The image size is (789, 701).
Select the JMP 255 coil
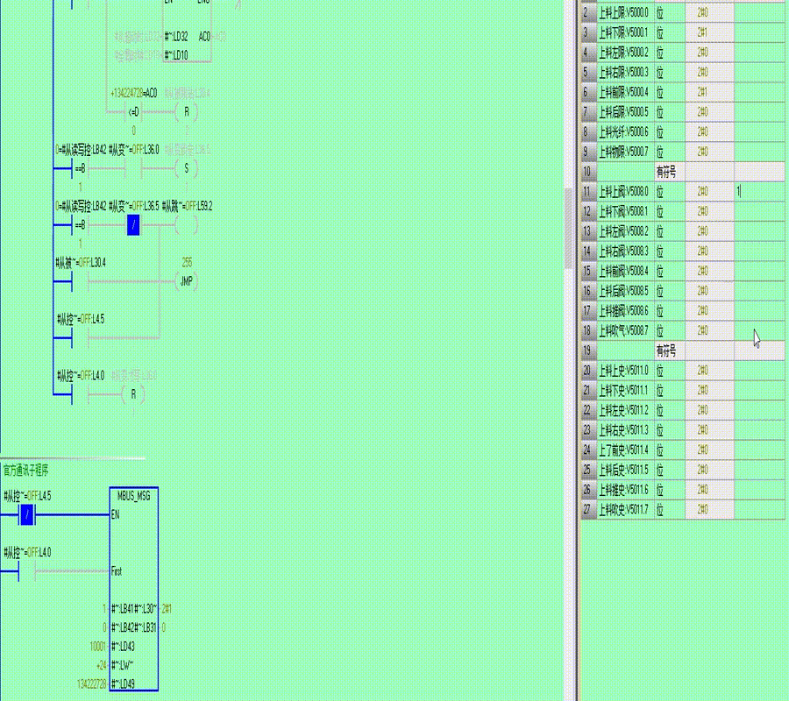tap(186, 281)
